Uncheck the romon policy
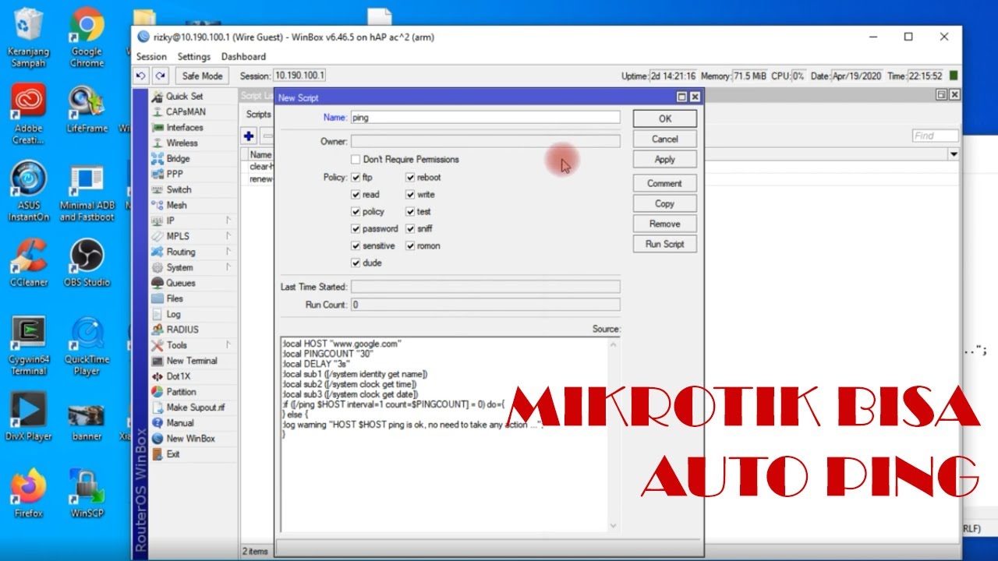The image size is (998, 561). click(410, 246)
